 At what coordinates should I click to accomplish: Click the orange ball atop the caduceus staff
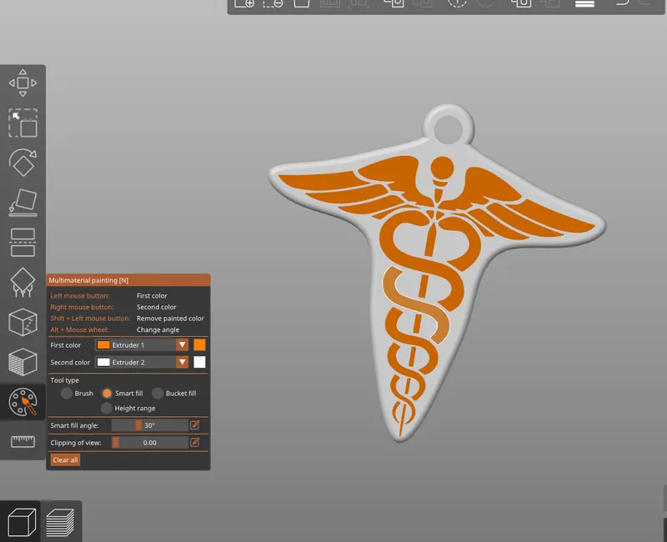[x=442, y=168]
